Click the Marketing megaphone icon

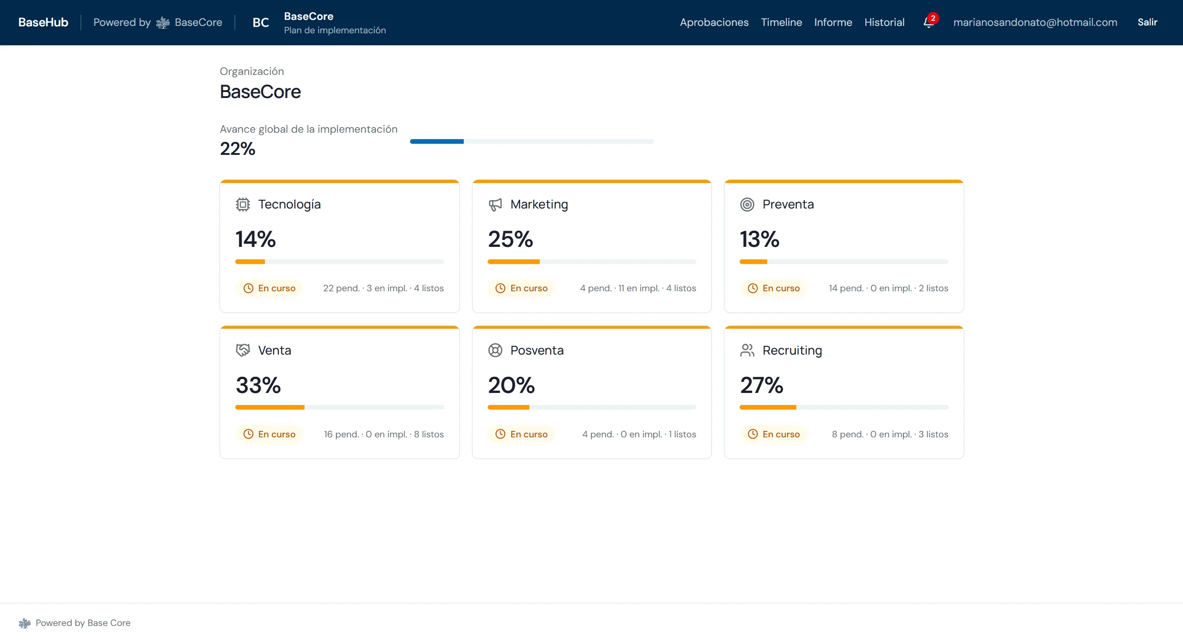[x=495, y=204]
